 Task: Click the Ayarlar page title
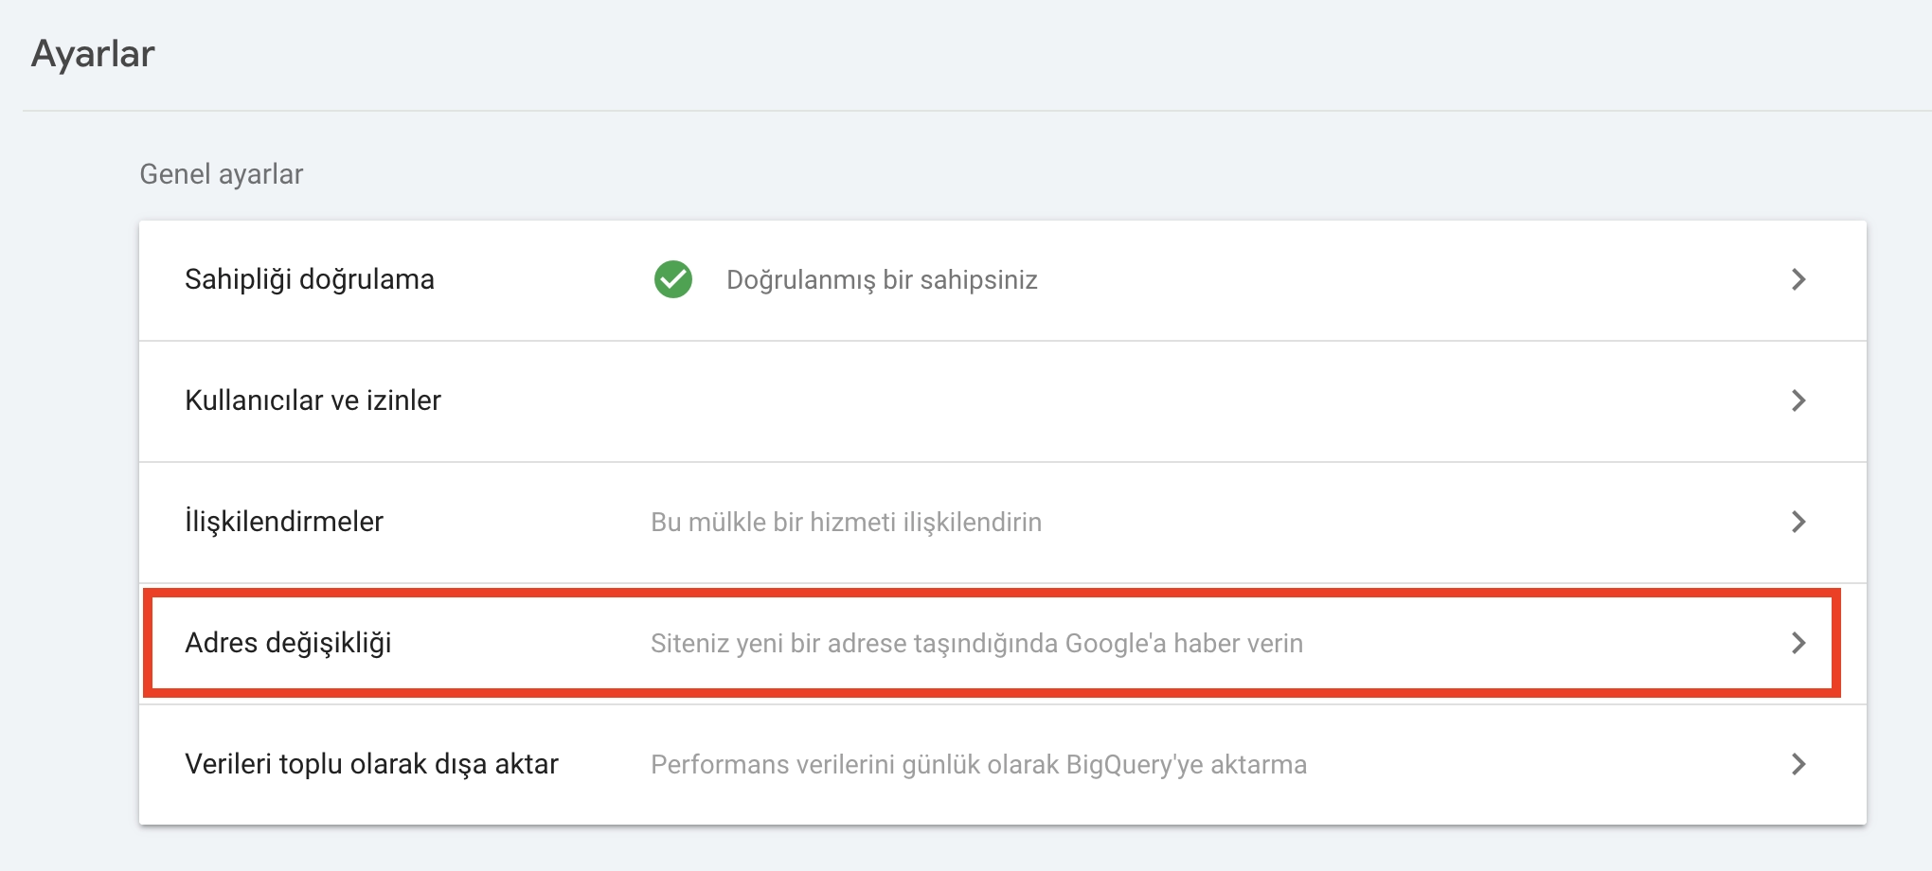[x=93, y=54]
